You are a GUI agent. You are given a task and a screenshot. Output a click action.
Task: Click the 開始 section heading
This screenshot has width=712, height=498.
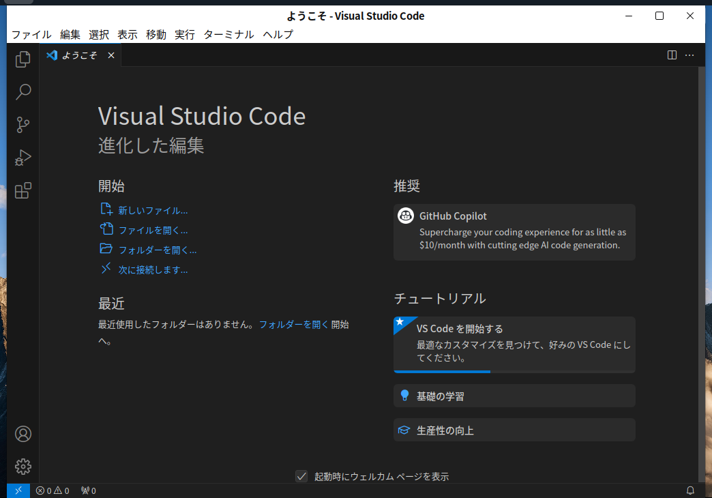coord(111,186)
